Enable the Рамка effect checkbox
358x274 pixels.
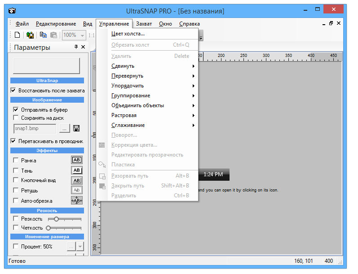click(16, 160)
